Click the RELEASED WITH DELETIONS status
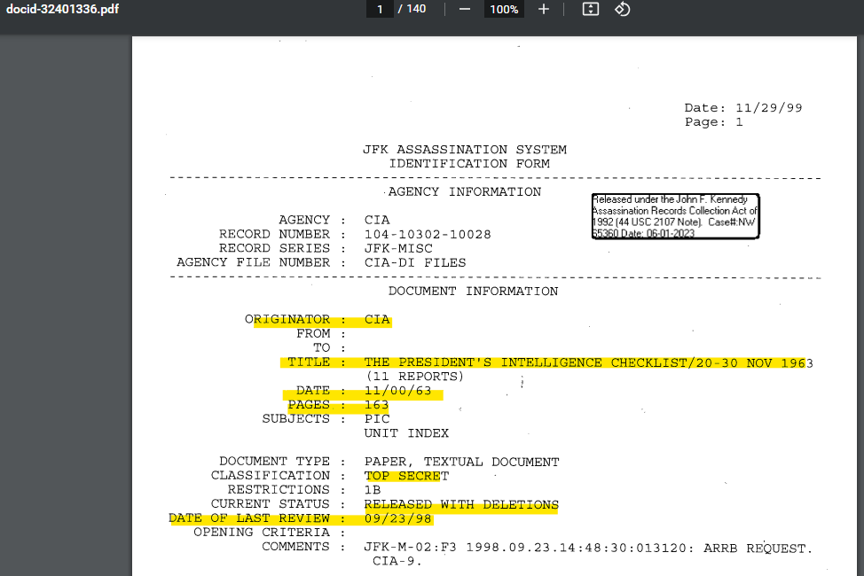This screenshot has height=576, width=864. [x=462, y=504]
